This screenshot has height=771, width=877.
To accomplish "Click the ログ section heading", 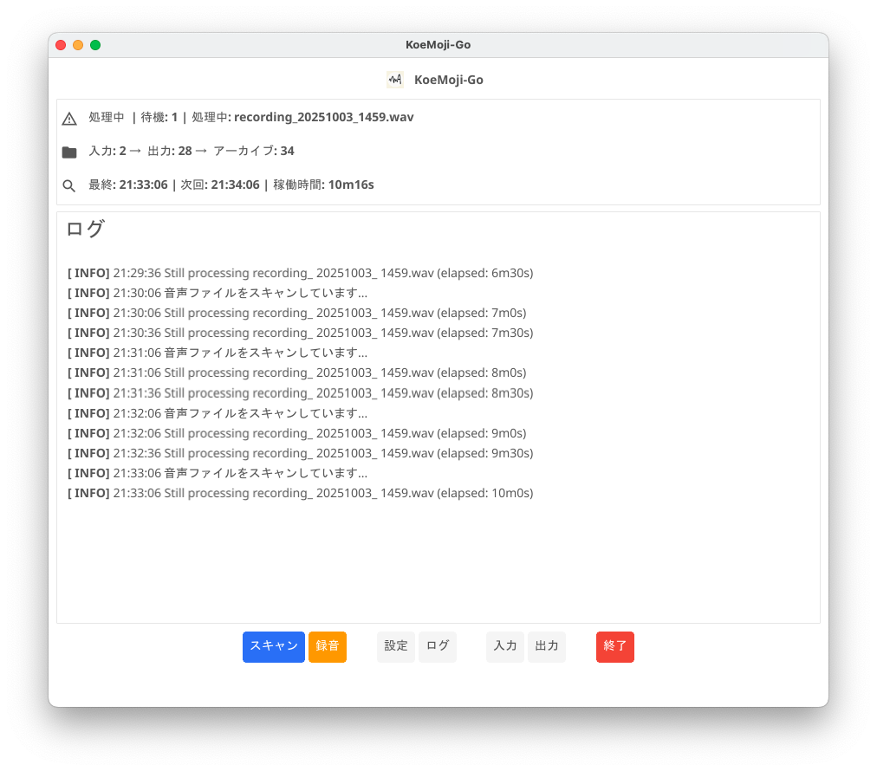I will pos(86,229).
